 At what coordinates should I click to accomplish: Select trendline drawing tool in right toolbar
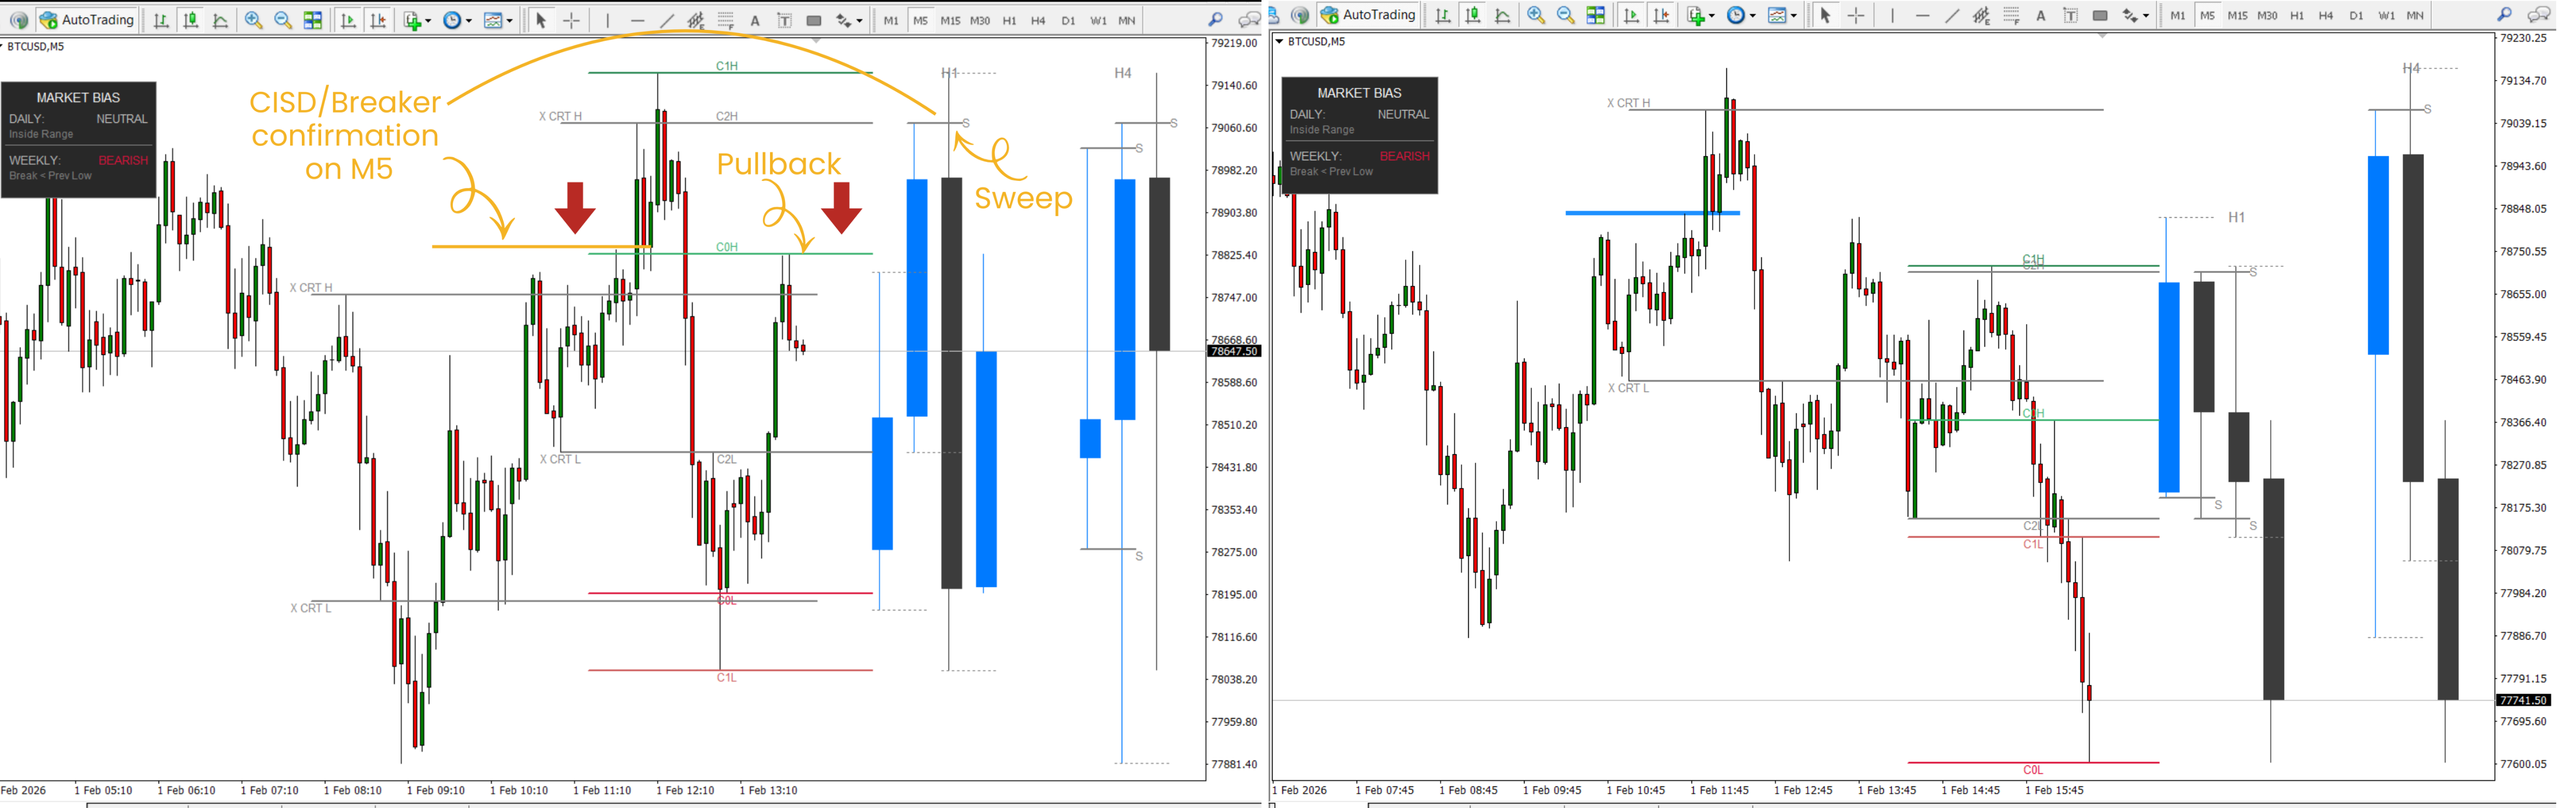tap(1952, 15)
